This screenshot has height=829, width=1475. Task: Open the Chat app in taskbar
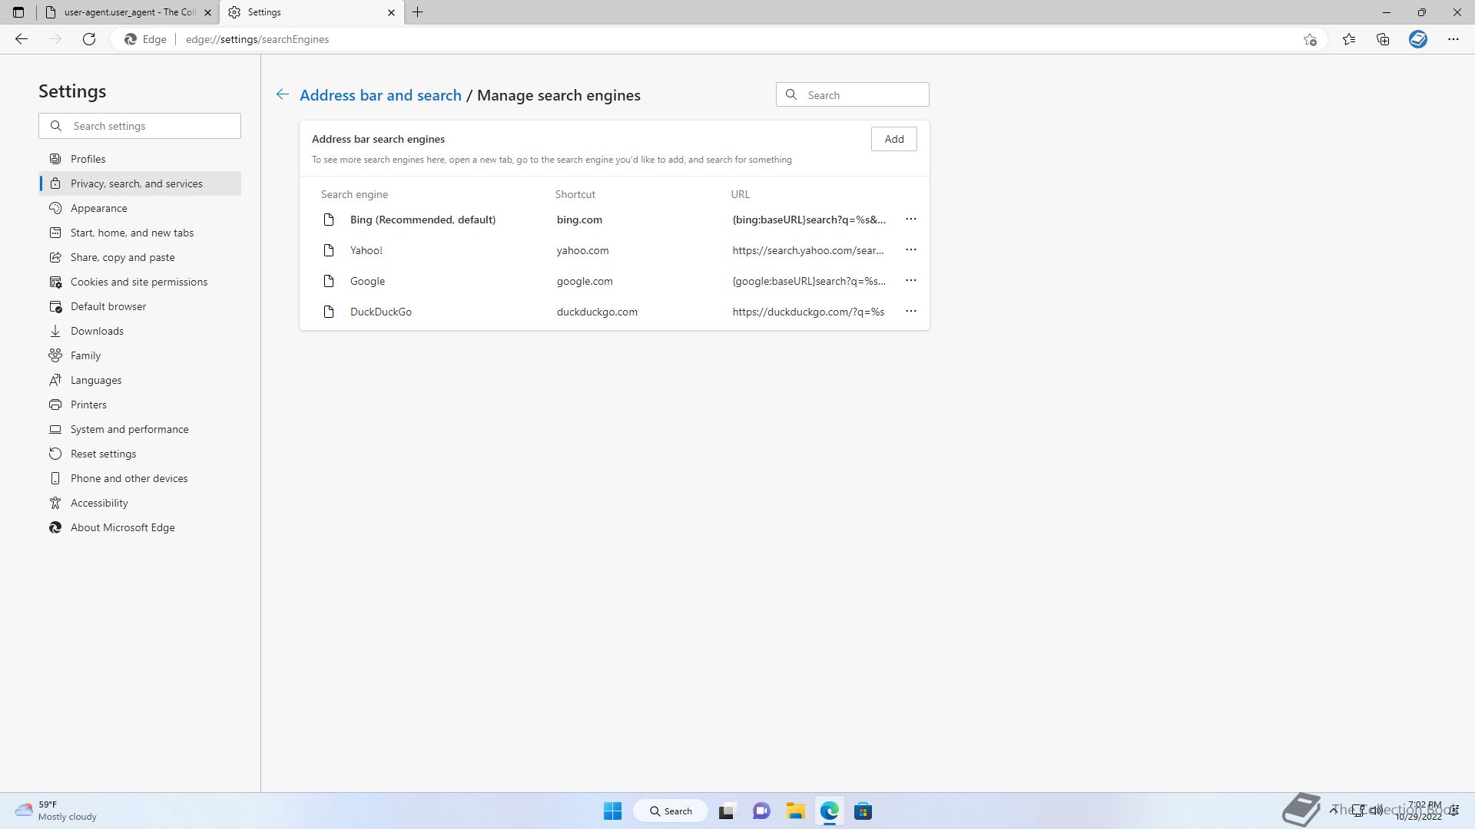pyautogui.click(x=761, y=811)
